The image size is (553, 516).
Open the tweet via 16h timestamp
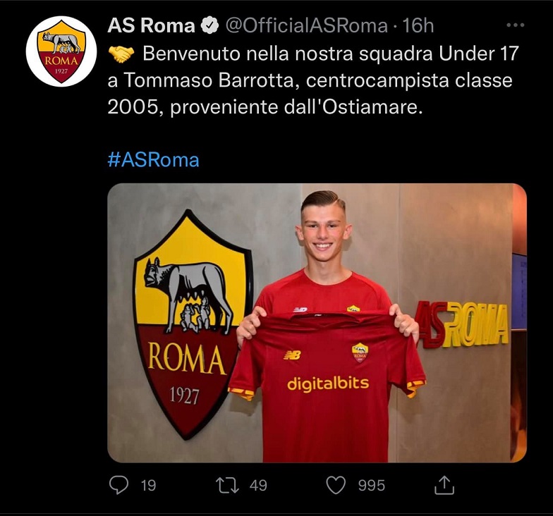click(418, 25)
